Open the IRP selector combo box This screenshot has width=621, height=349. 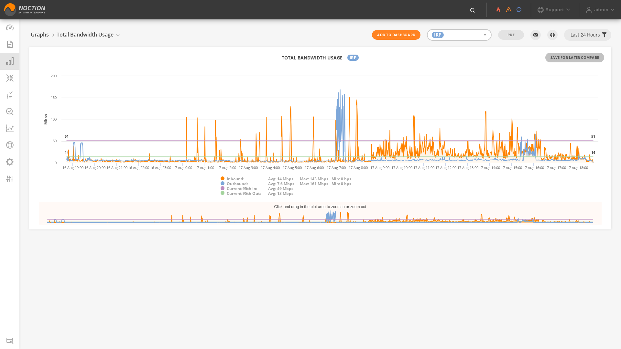[x=459, y=35]
